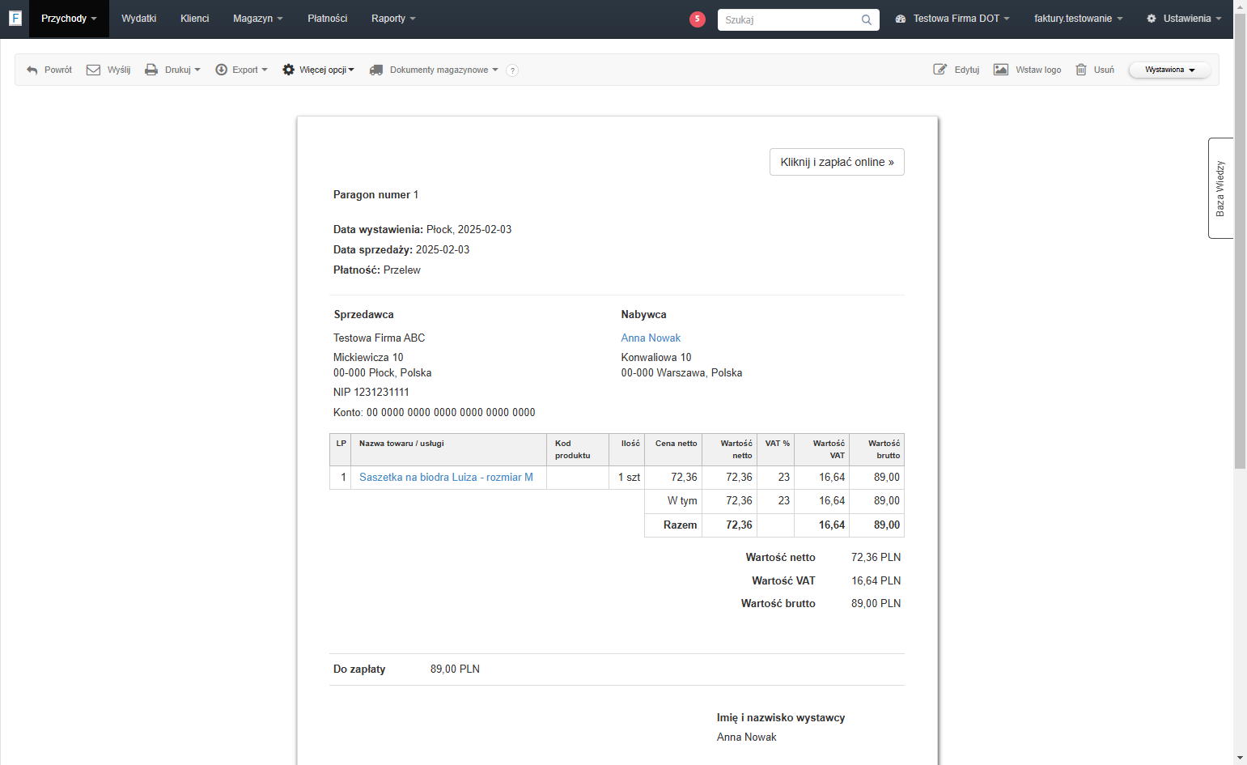Click the Szukaj search field

[x=789, y=19]
